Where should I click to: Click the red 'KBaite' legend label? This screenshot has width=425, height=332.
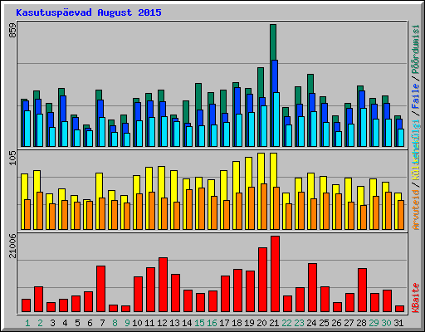pos(416,298)
